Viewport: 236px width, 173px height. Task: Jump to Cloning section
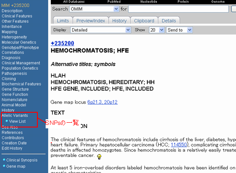click(9, 79)
